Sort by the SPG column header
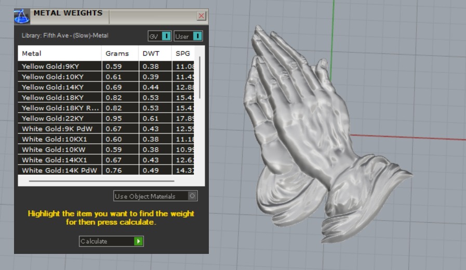Image resolution: width=466 pixels, height=270 pixels. pyautogui.click(x=183, y=53)
